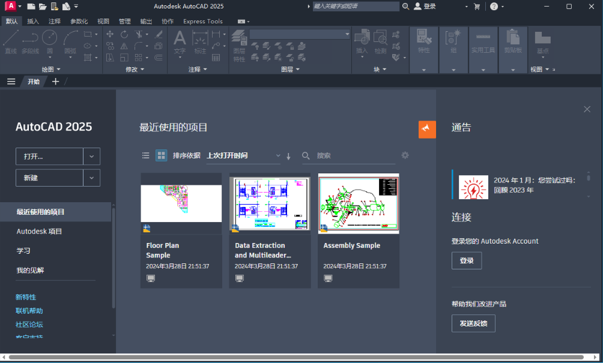This screenshot has height=363, width=603.
Task: Switch recent items to grid view
Action: 161,155
